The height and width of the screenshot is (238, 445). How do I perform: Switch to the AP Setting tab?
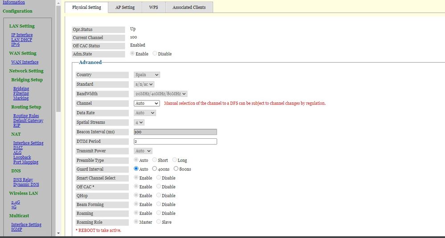pyautogui.click(x=125, y=8)
